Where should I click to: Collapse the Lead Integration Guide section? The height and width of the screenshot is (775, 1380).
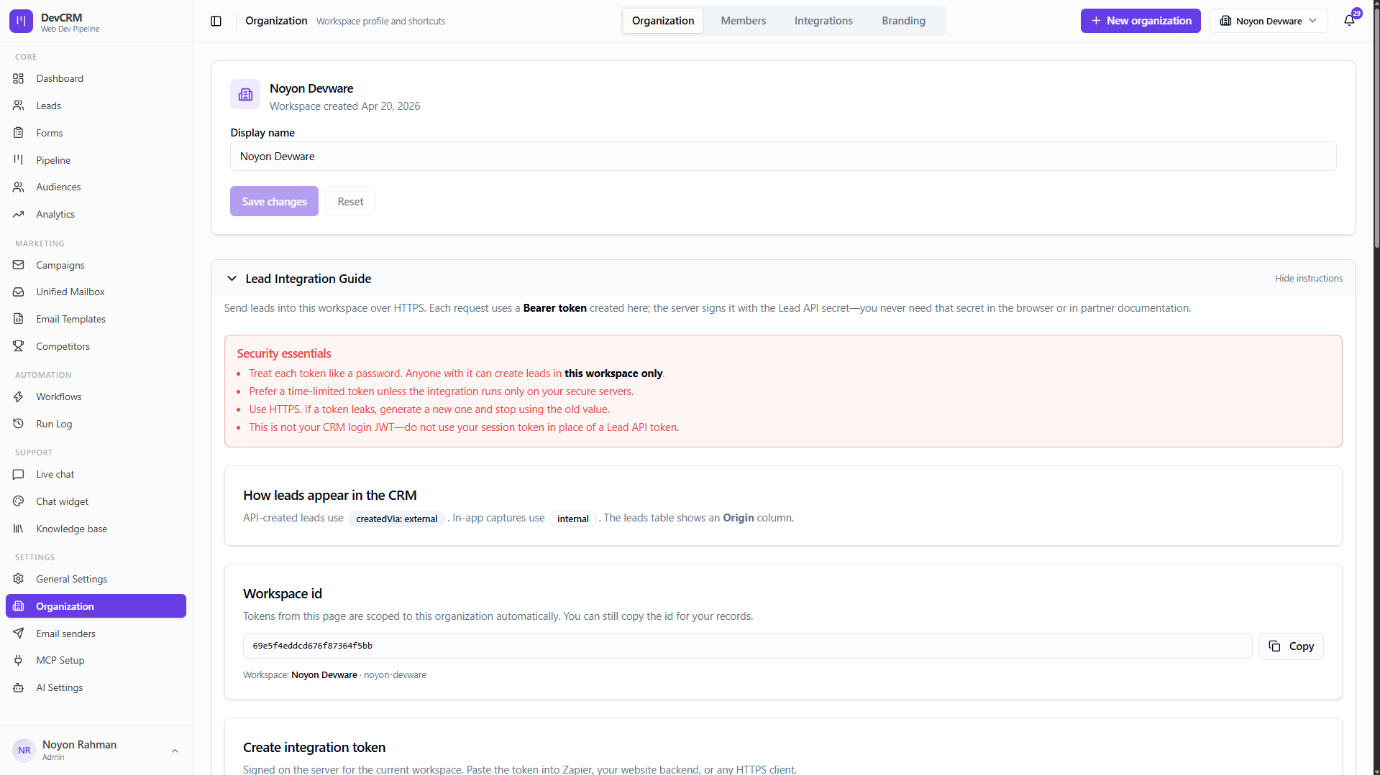[x=232, y=279]
